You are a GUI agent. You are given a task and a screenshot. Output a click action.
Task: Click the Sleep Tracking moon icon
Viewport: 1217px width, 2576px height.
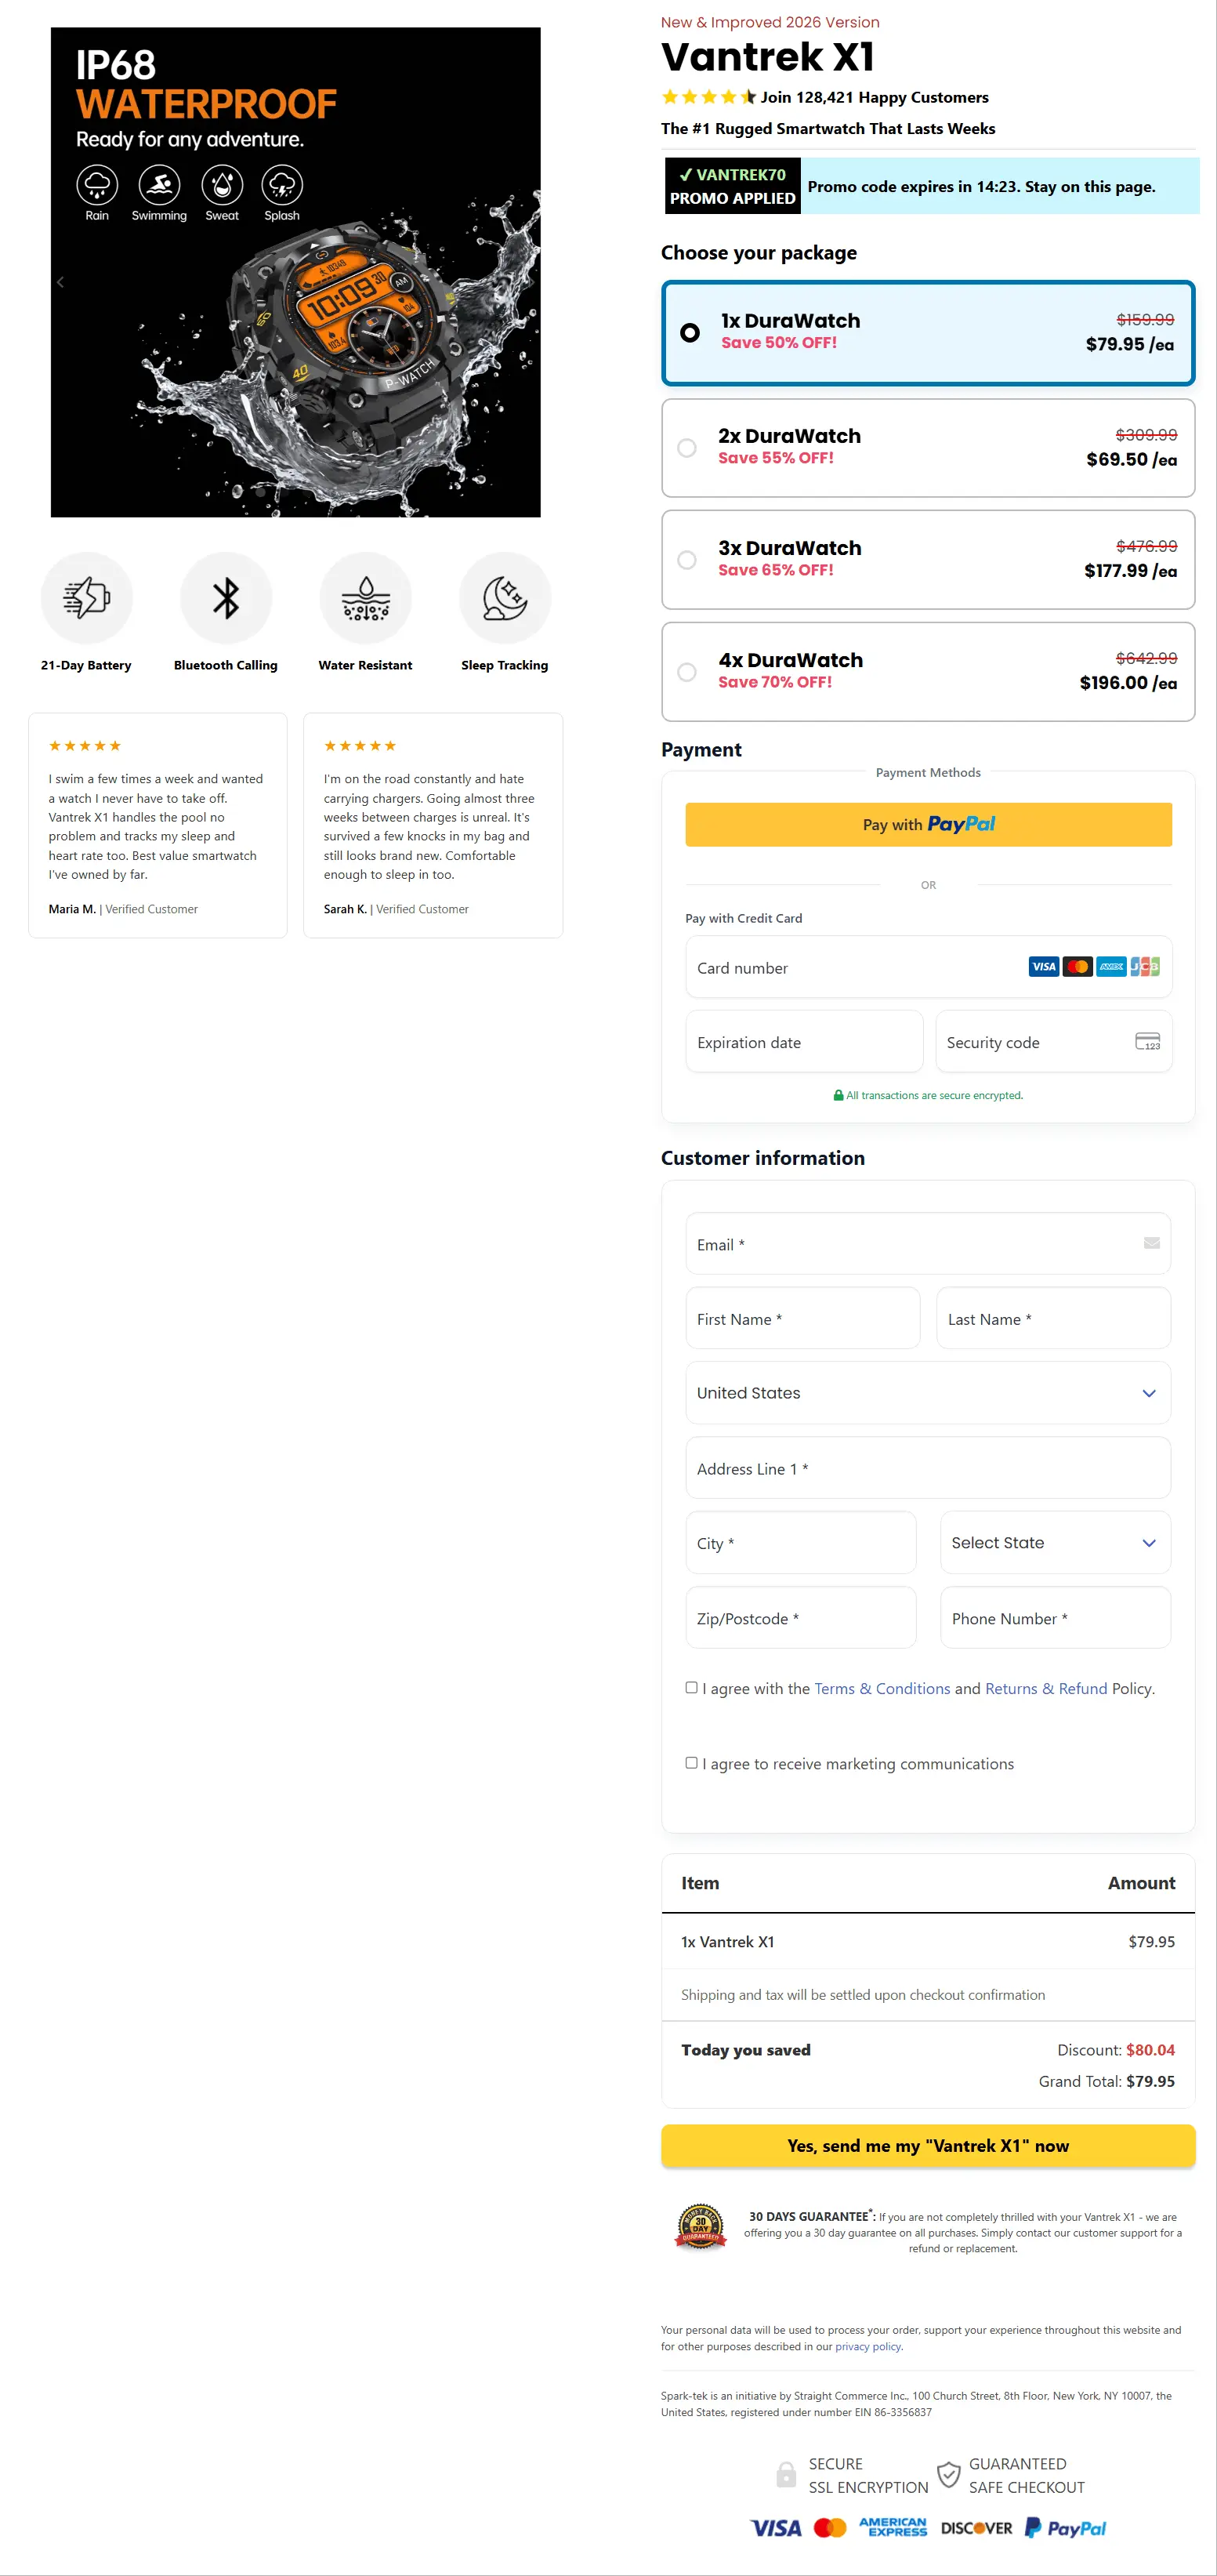pos(505,598)
